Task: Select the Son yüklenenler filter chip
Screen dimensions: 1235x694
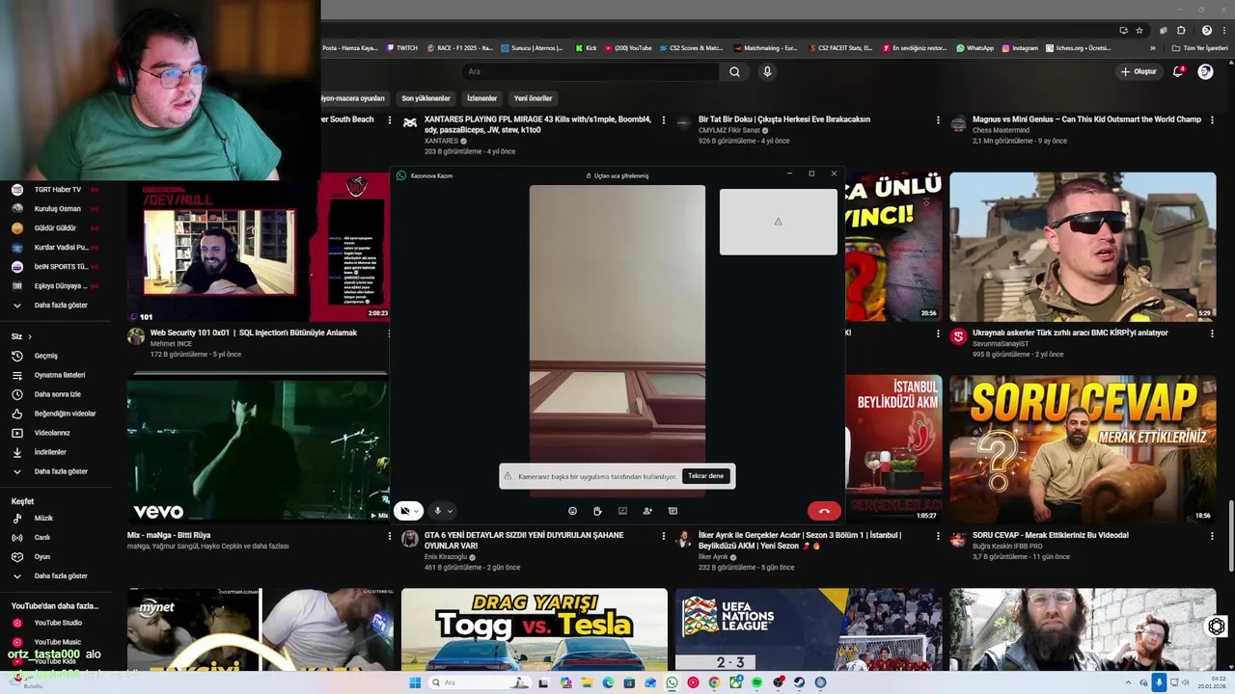Action: click(425, 98)
